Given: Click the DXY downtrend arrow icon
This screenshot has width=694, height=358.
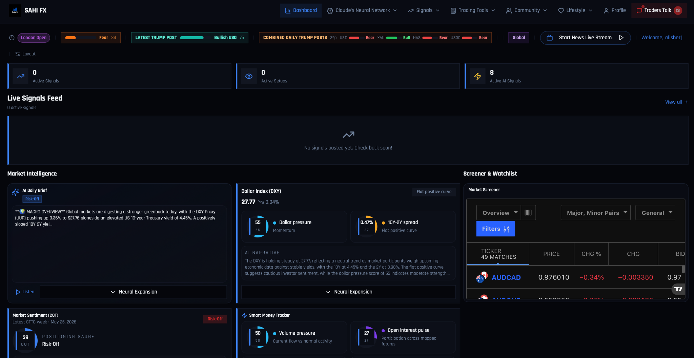Looking at the screenshot, I should pyautogui.click(x=261, y=202).
